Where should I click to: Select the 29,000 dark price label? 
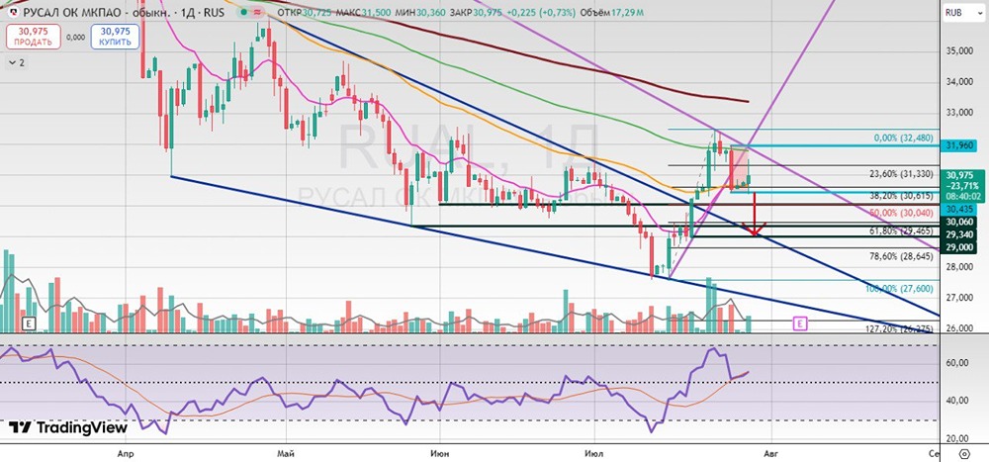point(959,245)
